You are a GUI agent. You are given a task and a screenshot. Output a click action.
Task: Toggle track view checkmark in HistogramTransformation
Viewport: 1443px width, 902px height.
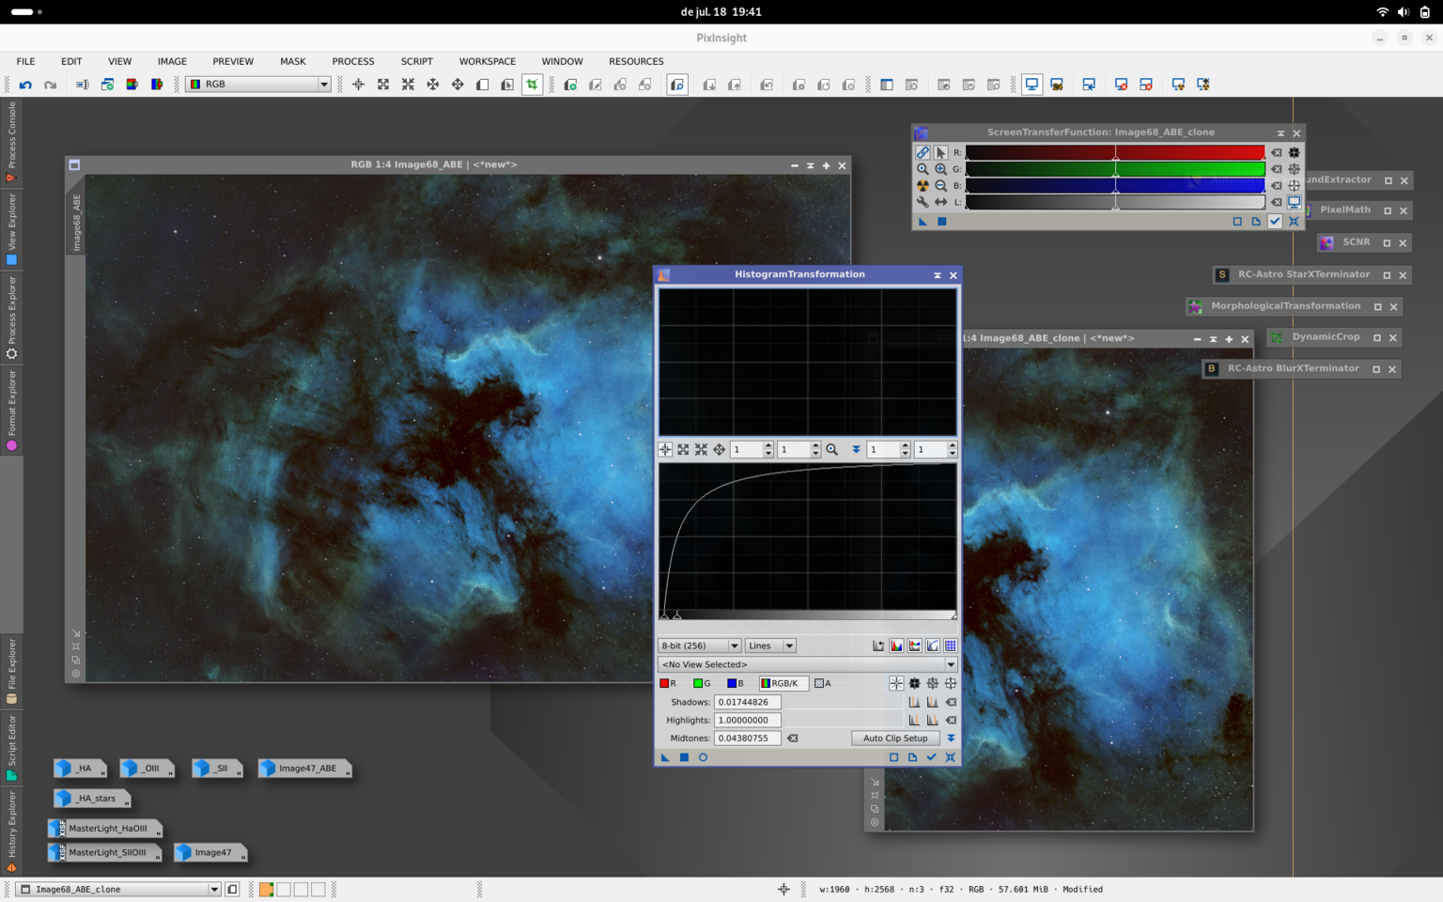931,757
